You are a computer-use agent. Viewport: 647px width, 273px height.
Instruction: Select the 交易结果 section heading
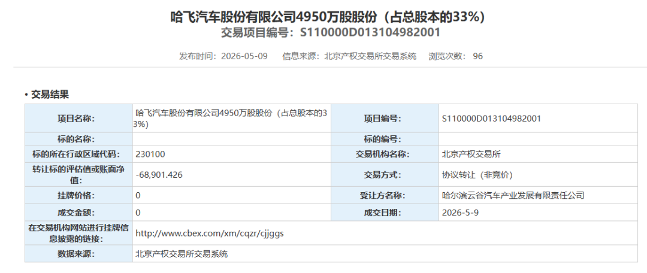(x=50, y=95)
